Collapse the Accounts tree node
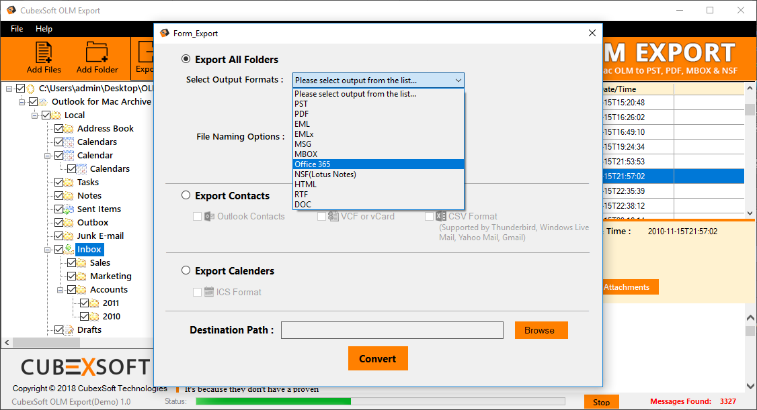The height and width of the screenshot is (410, 757). coord(61,290)
